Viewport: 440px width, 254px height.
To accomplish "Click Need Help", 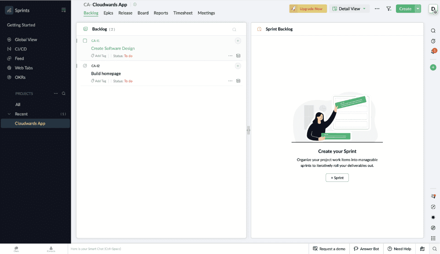I will pos(399,249).
